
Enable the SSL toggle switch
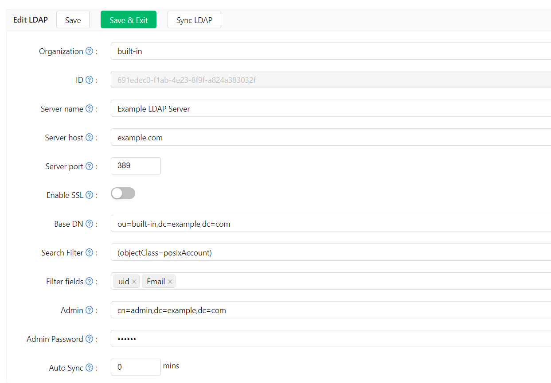(x=123, y=193)
